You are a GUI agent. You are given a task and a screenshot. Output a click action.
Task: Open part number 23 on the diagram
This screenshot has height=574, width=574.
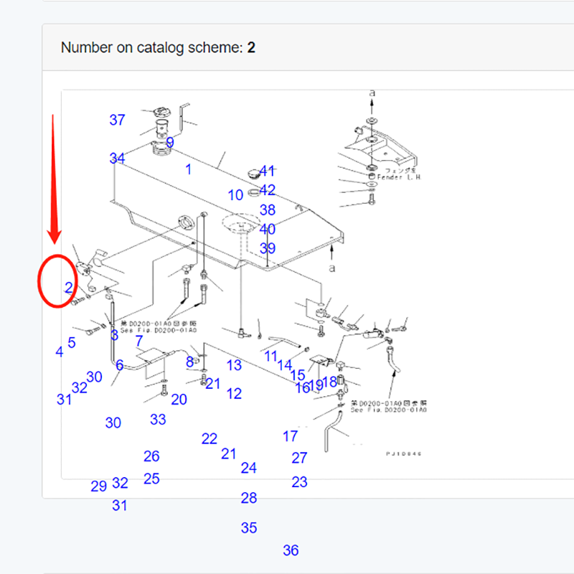[299, 481]
